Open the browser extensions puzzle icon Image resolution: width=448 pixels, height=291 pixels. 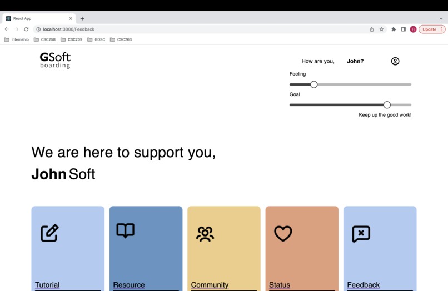coord(394,29)
